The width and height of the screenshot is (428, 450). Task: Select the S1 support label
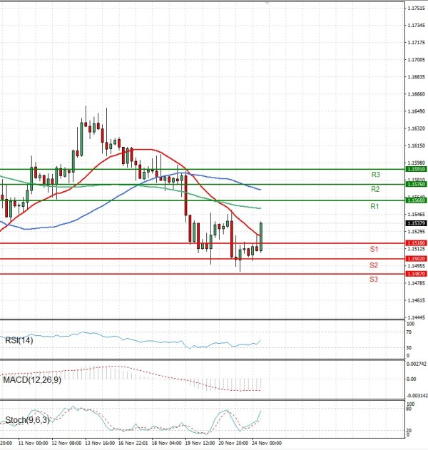[x=374, y=249]
